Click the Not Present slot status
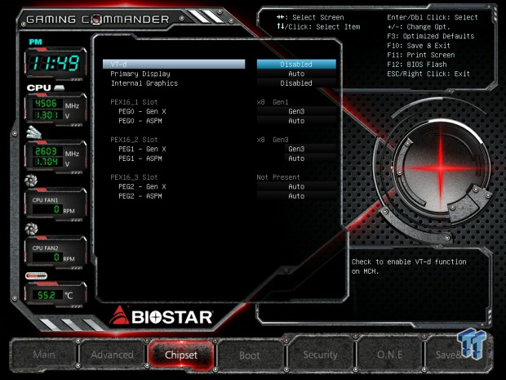Screen dimensions: 506x380 click(x=278, y=177)
